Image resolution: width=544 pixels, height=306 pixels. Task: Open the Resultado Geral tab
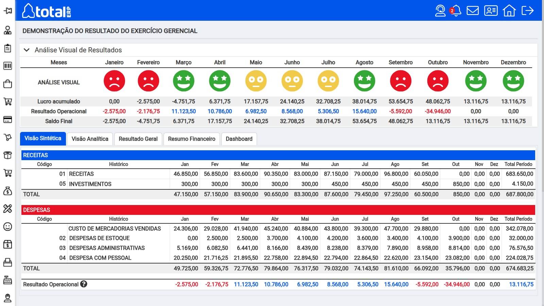[138, 139]
